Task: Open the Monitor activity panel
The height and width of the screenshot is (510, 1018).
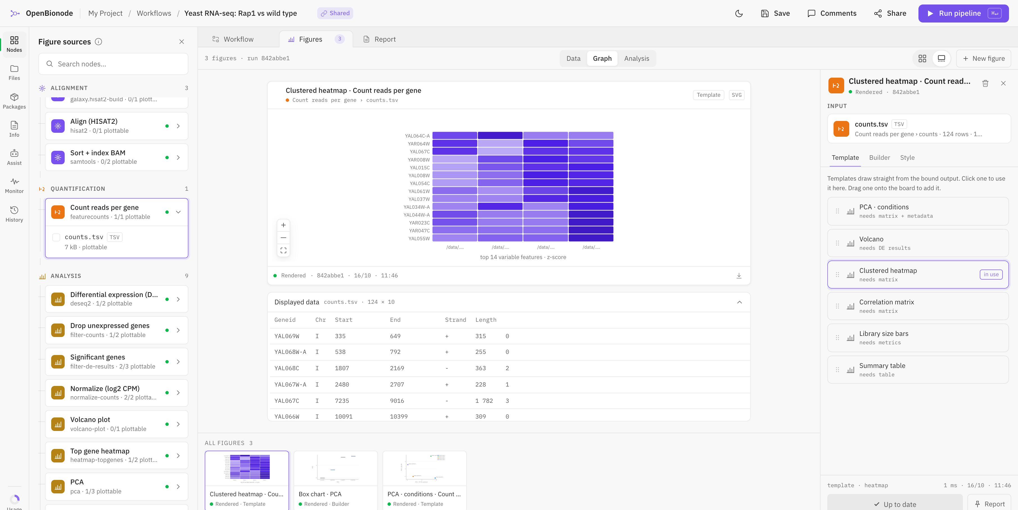Action: pyautogui.click(x=14, y=186)
